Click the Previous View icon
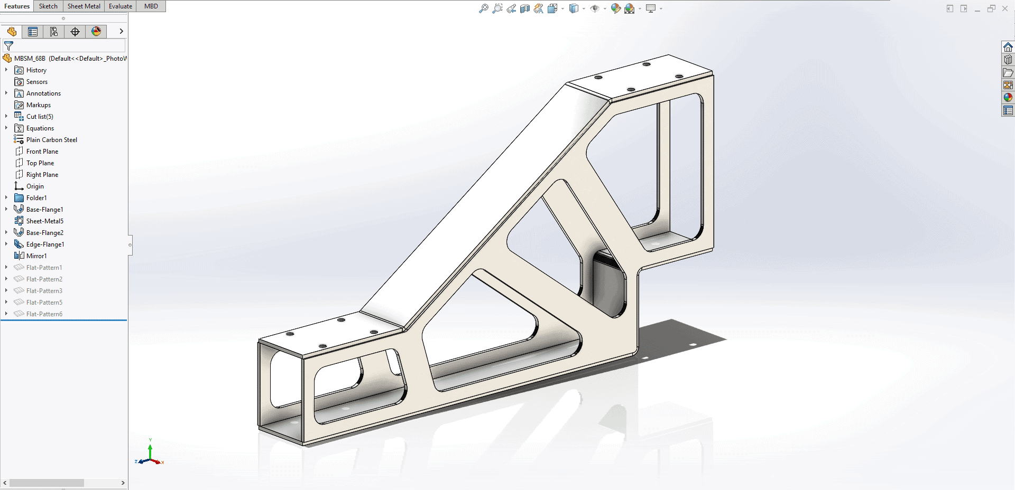This screenshot has height=490, width=1015. [511, 8]
